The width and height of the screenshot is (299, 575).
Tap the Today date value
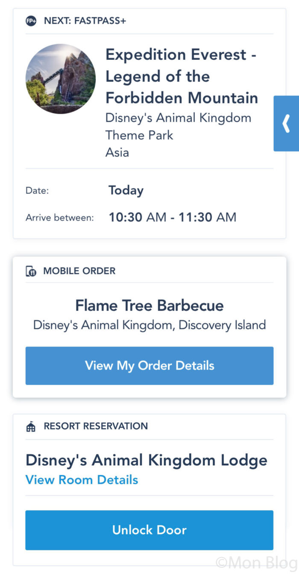pyautogui.click(x=126, y=190)
